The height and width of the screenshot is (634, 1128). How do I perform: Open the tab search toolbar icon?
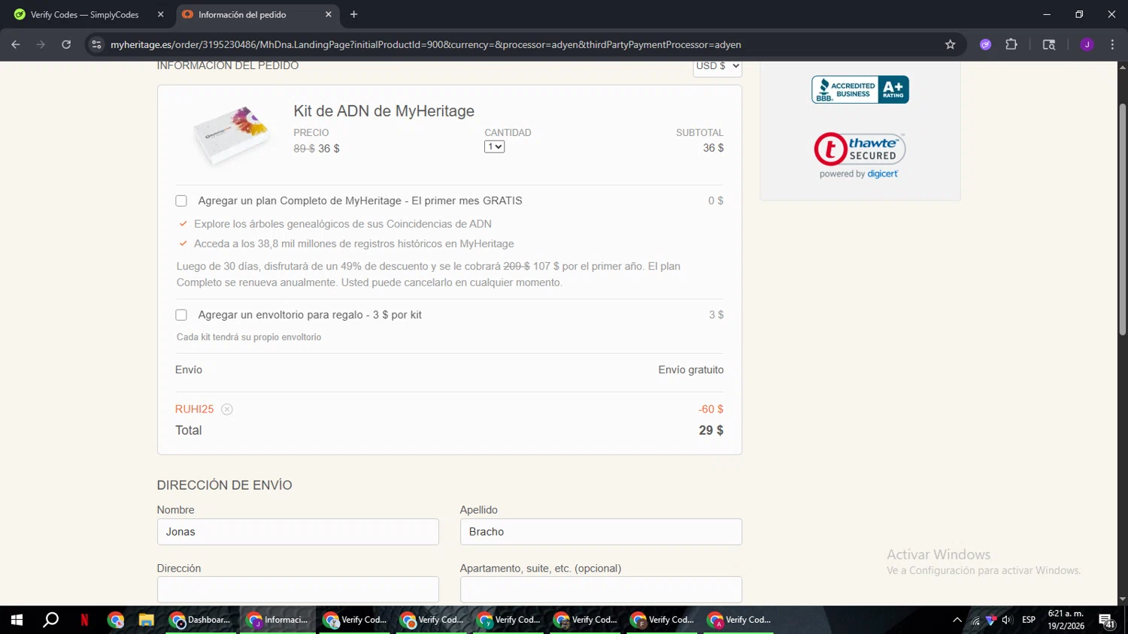(1049, 44)
